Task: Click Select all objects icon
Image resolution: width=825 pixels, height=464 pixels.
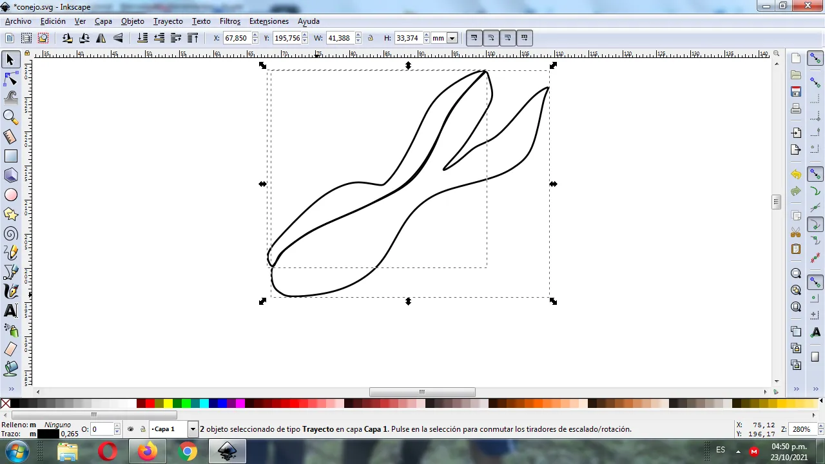Action: click(x=10, y=38)
